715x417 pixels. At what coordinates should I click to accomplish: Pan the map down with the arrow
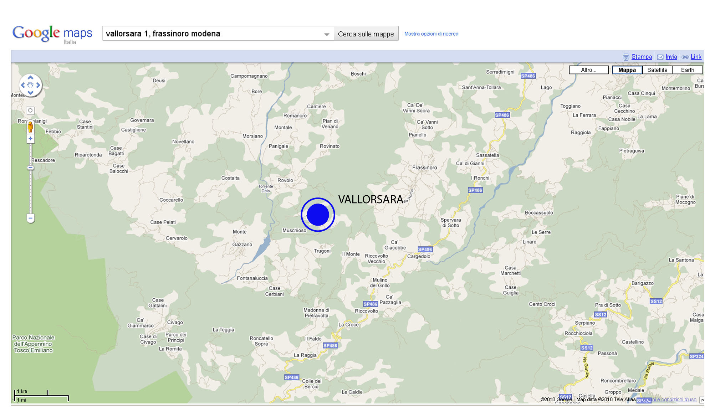[30, 93]
